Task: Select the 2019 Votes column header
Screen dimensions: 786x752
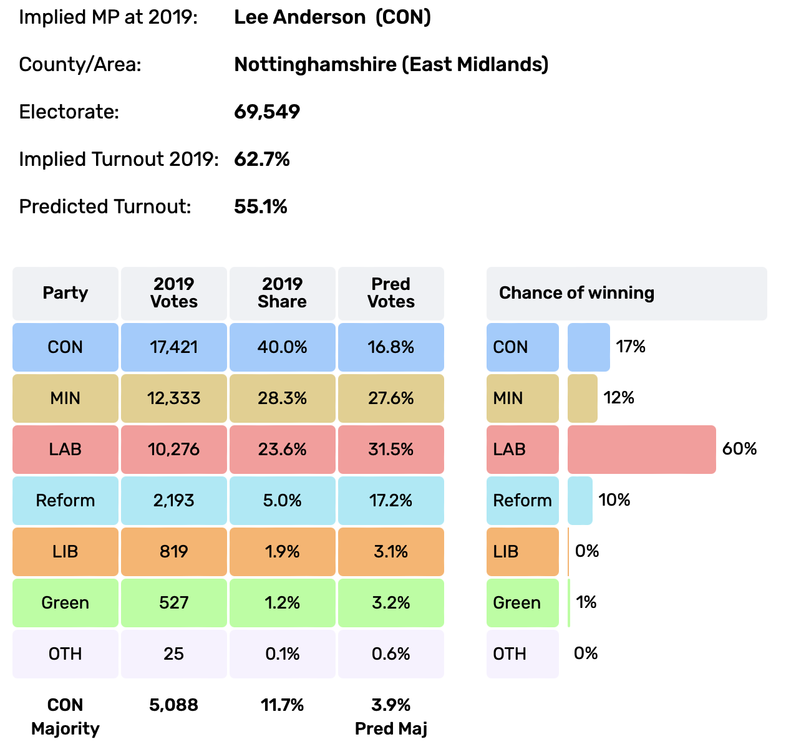Action: point(174,293)
